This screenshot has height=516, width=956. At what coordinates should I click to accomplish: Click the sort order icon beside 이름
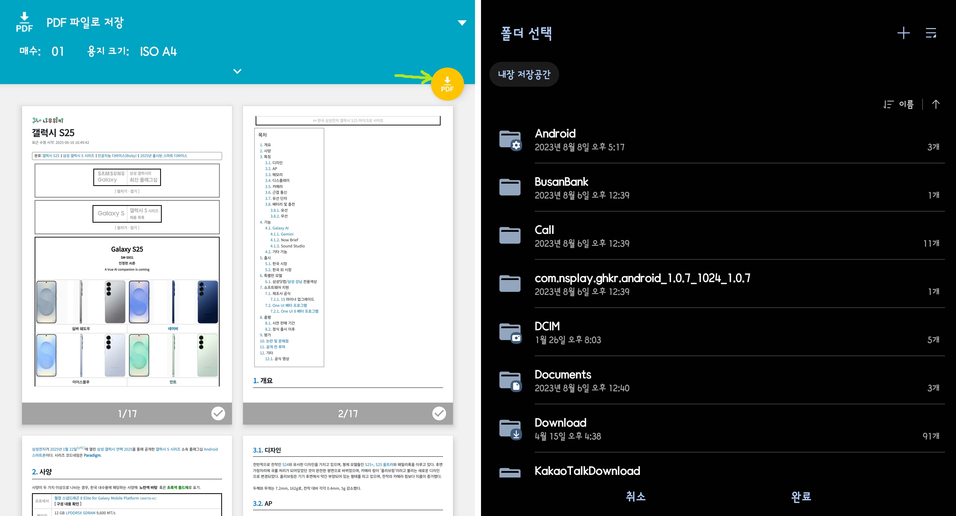tap(888, 105)
